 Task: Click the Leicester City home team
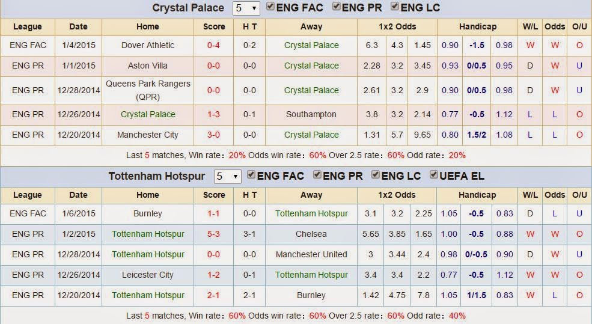[x=148, y=275]
